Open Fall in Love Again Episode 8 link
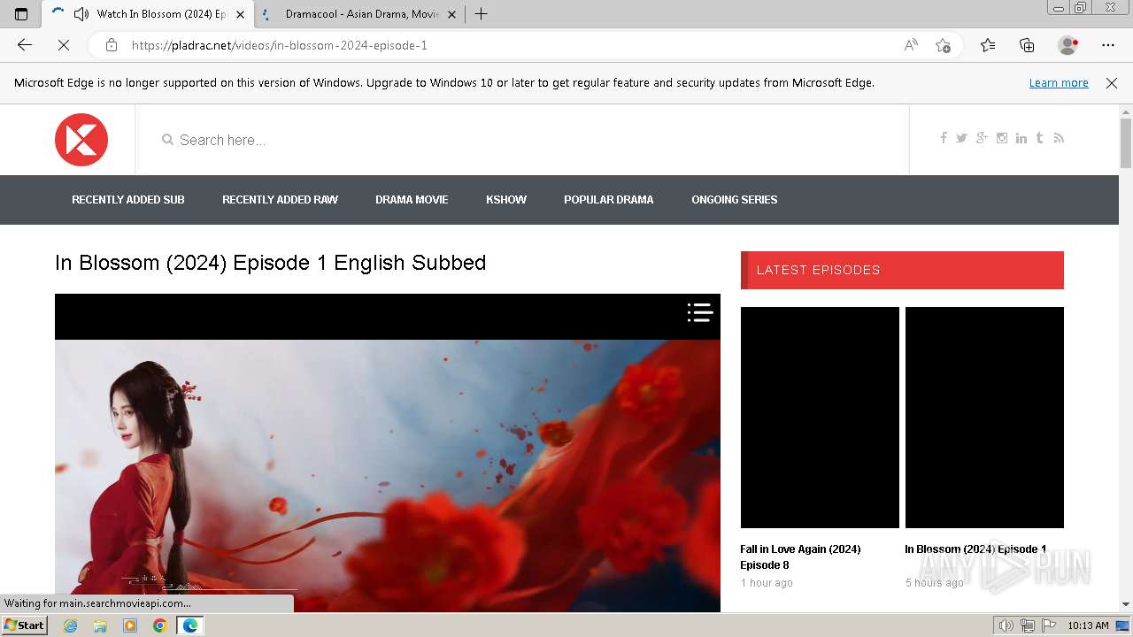This screenshot has height=637, width=1133. coord(800,557)
